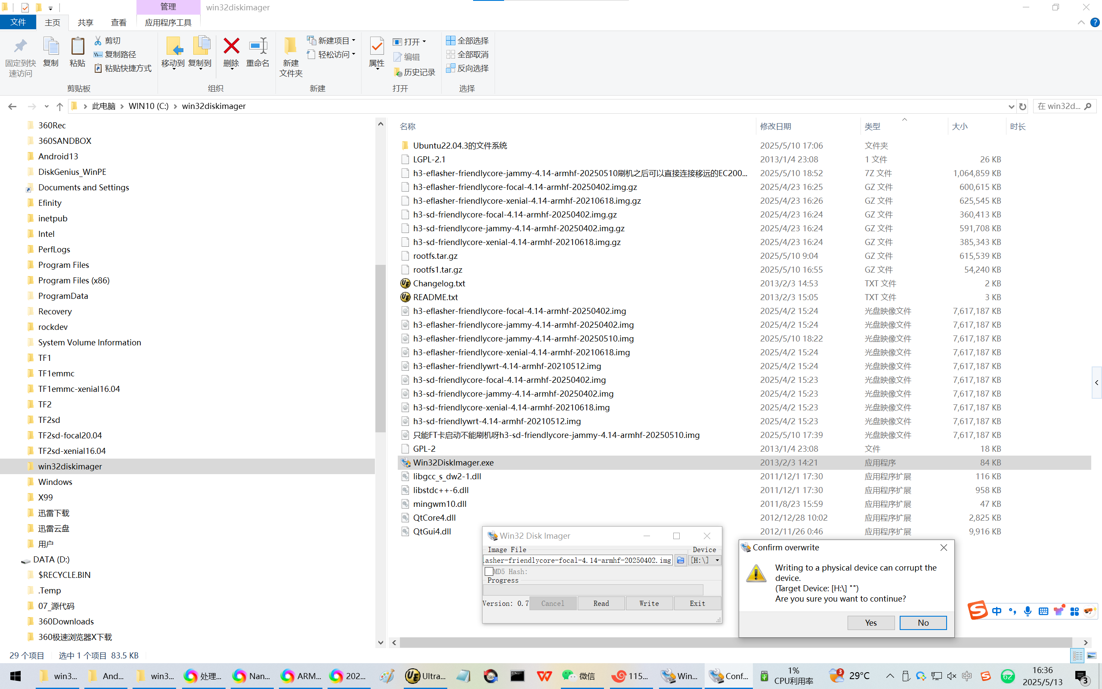Screen dimensions: 1102x689
Task: Open the Share (共享) ribbon tab
Action: click(x=85, y=22)
